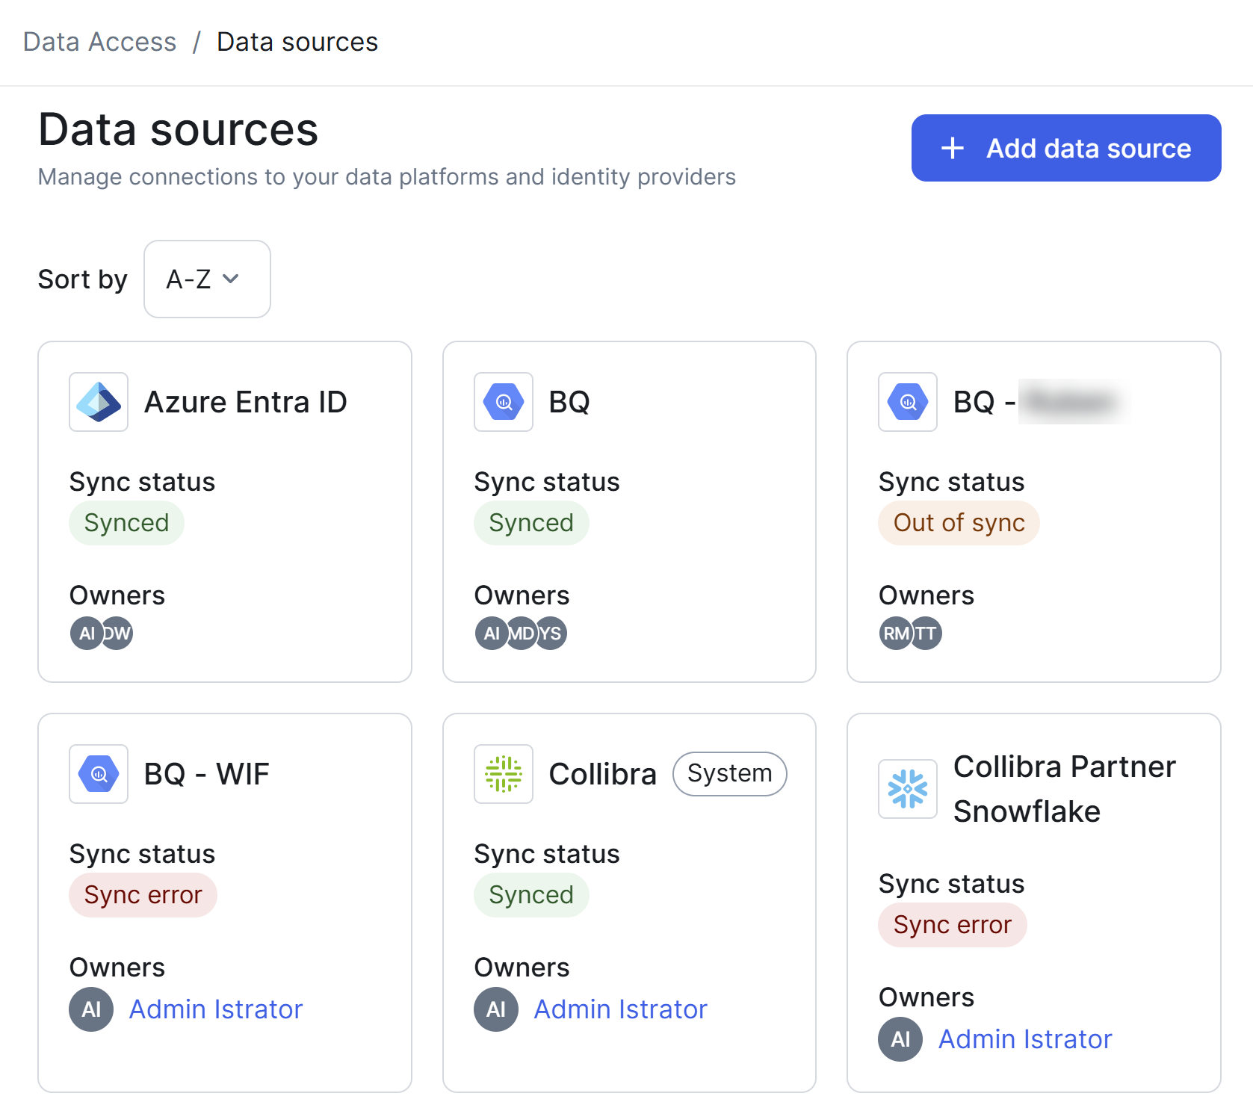
Task: Click Synced badge on BQ card
Action: tap(531, 523)
